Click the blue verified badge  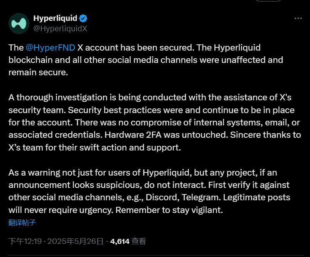click(x=83, y=19)
